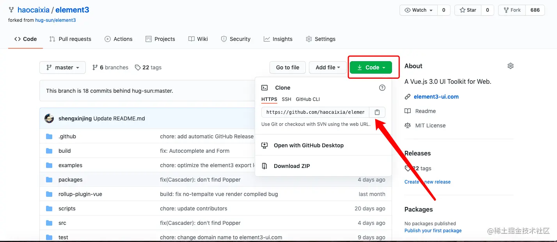Click the build folder icon
557x242 pixels.
click(x=49, y=151)
